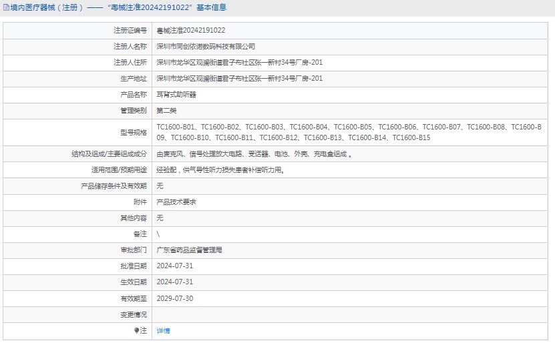Screen dimensions: 555x343
Task: Click the registration number value 粤械注准20242191022 in the table
Action: tap(190, 31)
